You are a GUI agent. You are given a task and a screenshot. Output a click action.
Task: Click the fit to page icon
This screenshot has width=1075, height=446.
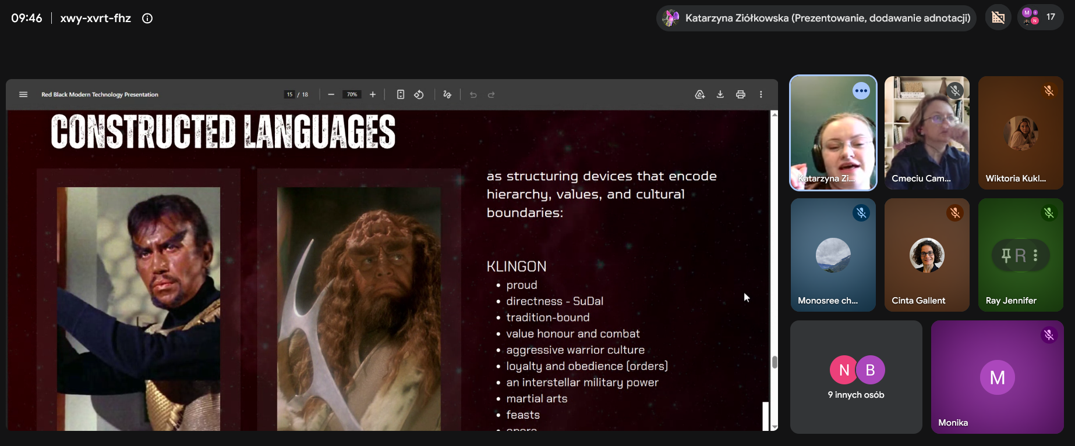tap(401, 94)
